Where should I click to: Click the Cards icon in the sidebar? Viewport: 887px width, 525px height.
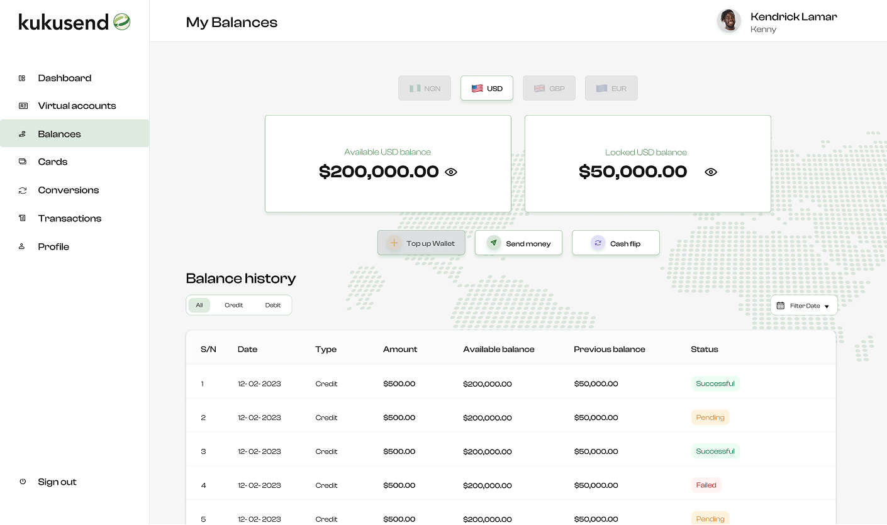(x=23, y=162)
